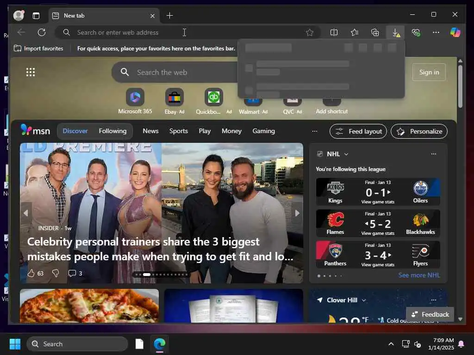474x355 pixels.
Task: Click the Feedback button
Action: pos(430,314)
